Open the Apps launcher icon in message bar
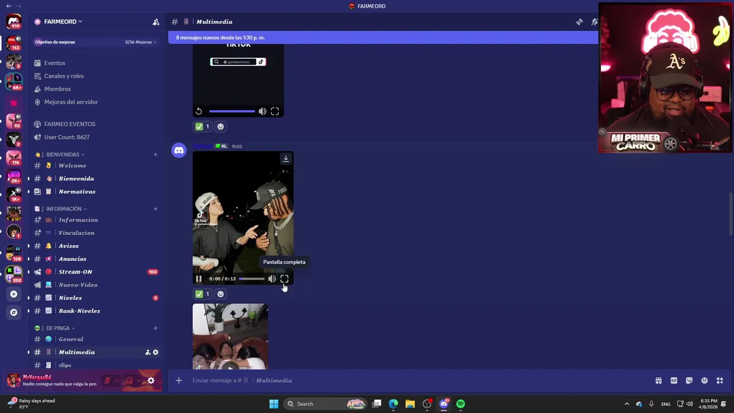734x413 pixels. pyautogui.click(x=720, y=380)
